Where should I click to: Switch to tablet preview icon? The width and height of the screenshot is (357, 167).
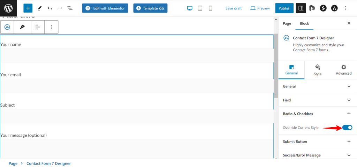point(200,8)
